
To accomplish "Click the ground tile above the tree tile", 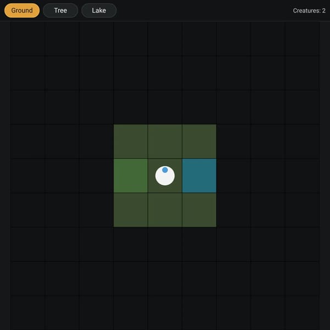I will (x=131, y=141).
